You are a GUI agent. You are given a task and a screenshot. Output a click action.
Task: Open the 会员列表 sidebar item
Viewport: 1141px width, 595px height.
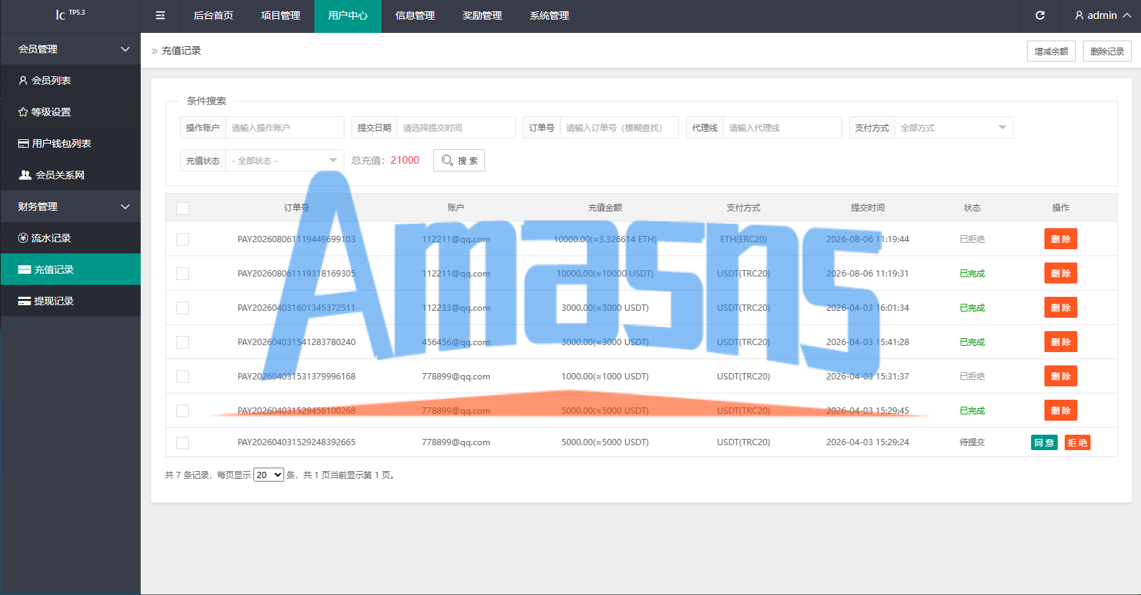pos(71,80)
